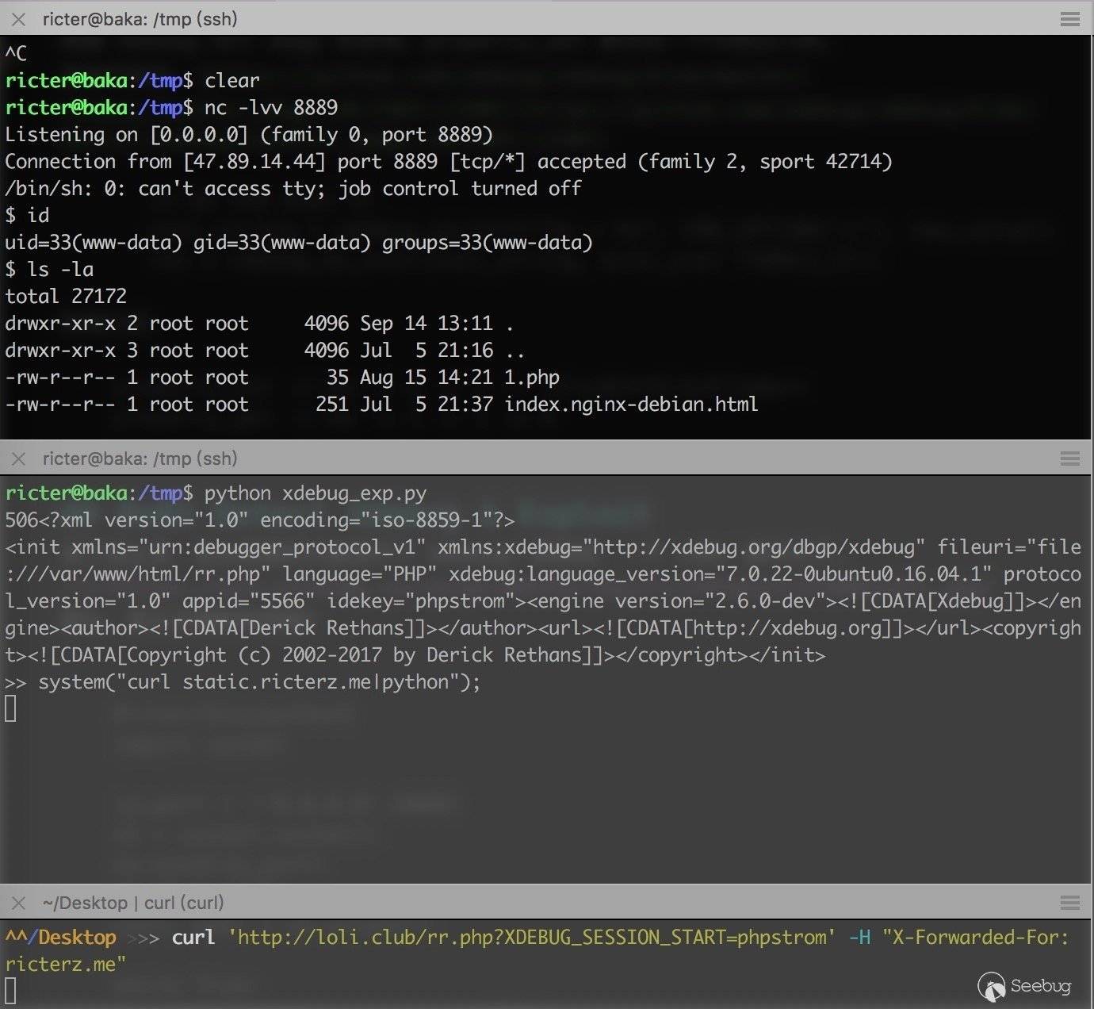Click file size '251' in the listing

pos(332,404)
